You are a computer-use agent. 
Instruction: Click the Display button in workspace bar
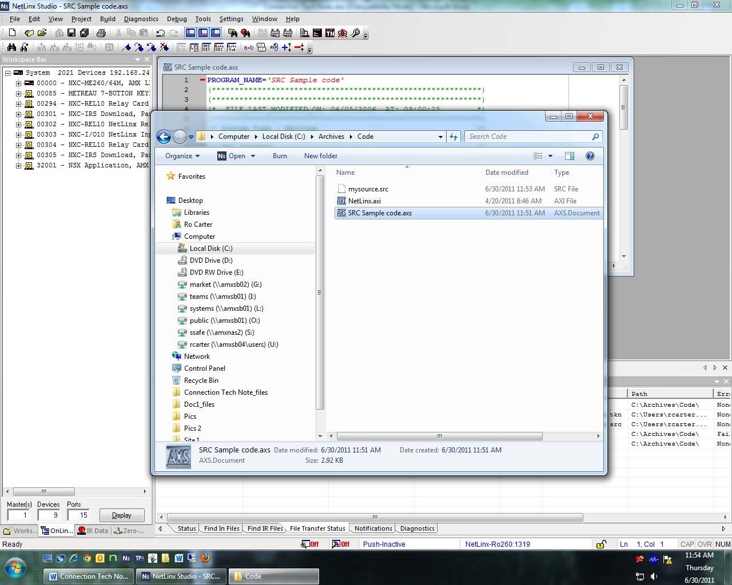pyautogui.click(x=121, y=515)
